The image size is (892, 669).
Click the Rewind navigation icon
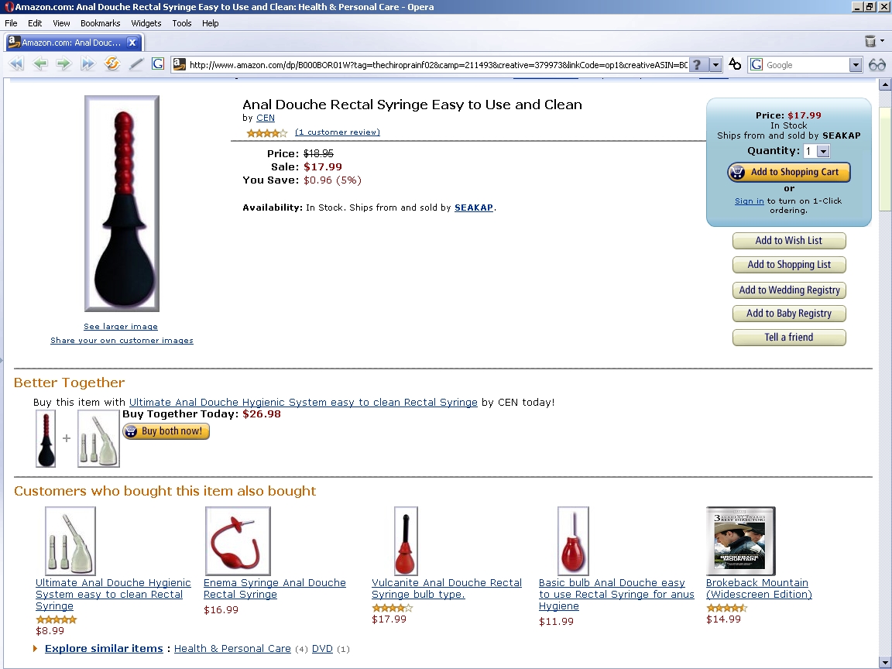point(16,64)
